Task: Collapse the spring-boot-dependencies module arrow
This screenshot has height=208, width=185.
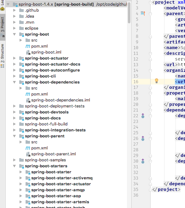Action: (14, 82)
